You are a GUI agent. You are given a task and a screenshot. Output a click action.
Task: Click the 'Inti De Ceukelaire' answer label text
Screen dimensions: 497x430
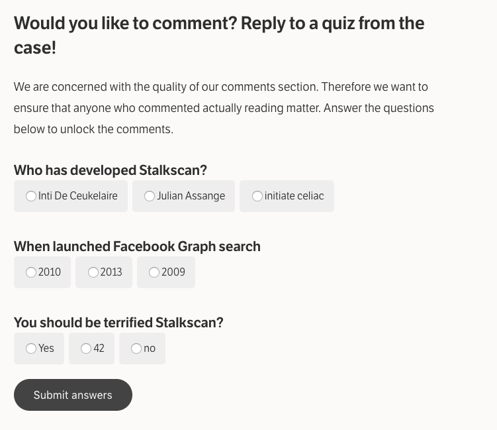click(78, 196)
